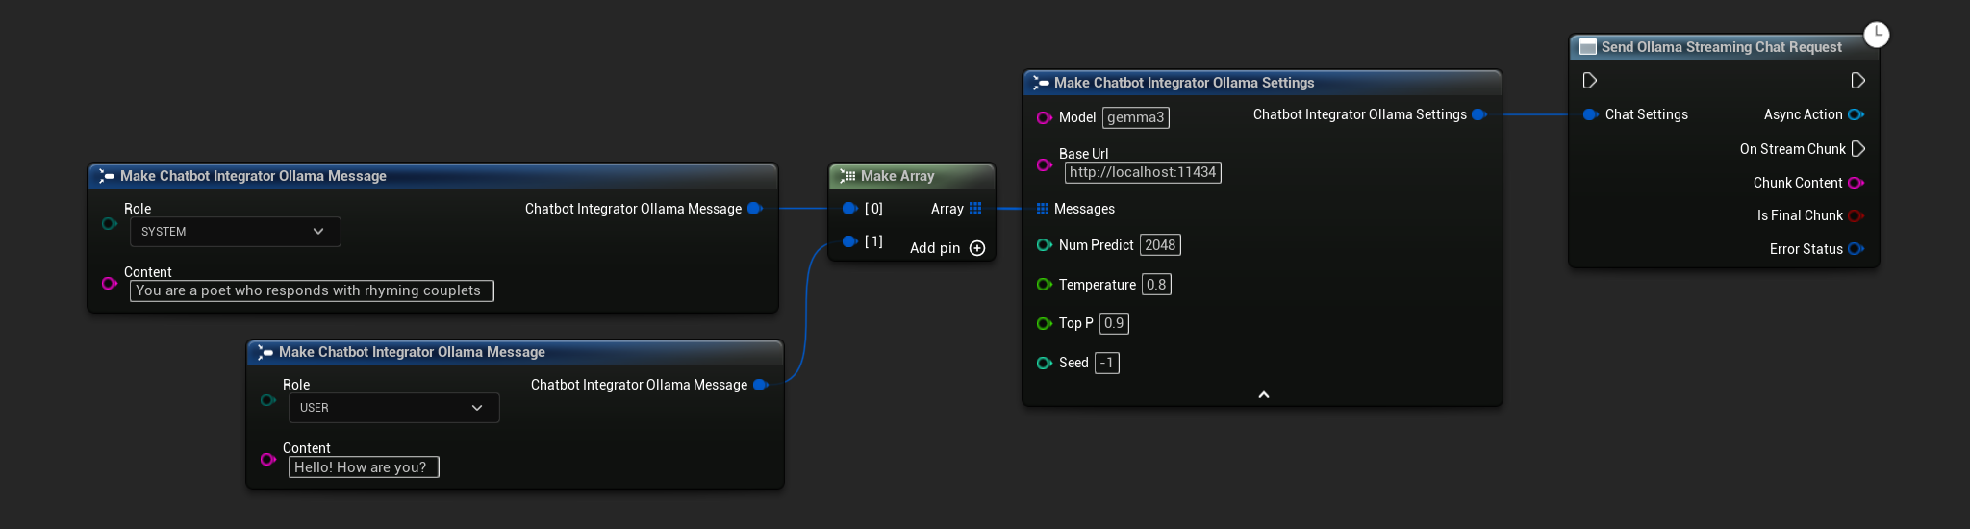This screenshot has width=1970, height=529.
Task: Click the Async Action output pin
Action: pos(1856,114)
